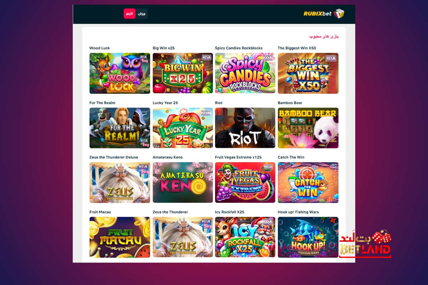The image size is (428, 285).
Task: Click the Hook up! Fishing Wars title text
Action: (x=298, y=212)
